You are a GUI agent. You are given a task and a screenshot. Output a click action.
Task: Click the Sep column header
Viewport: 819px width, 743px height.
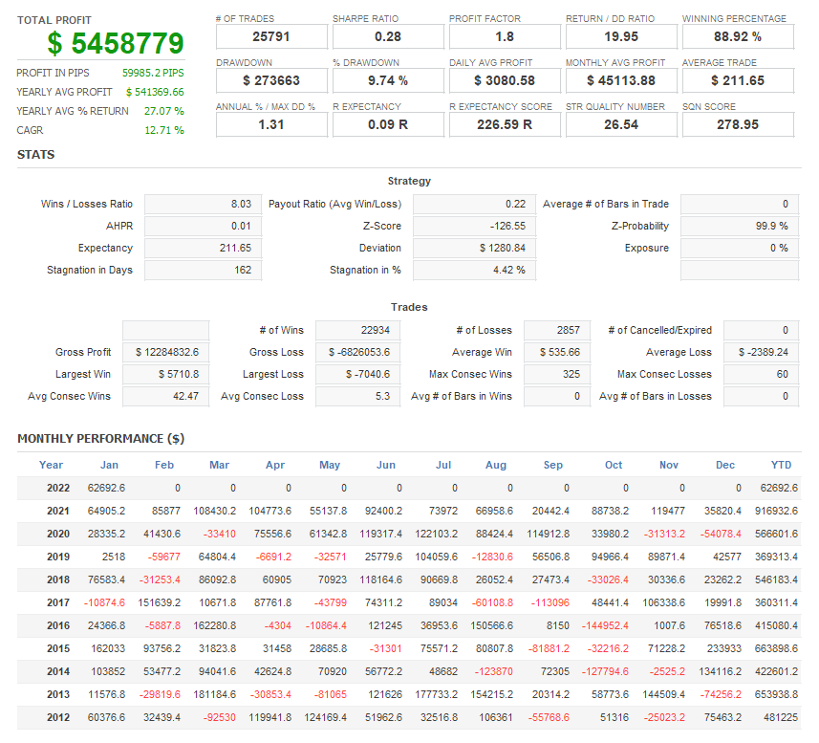(x=553, y=465)
